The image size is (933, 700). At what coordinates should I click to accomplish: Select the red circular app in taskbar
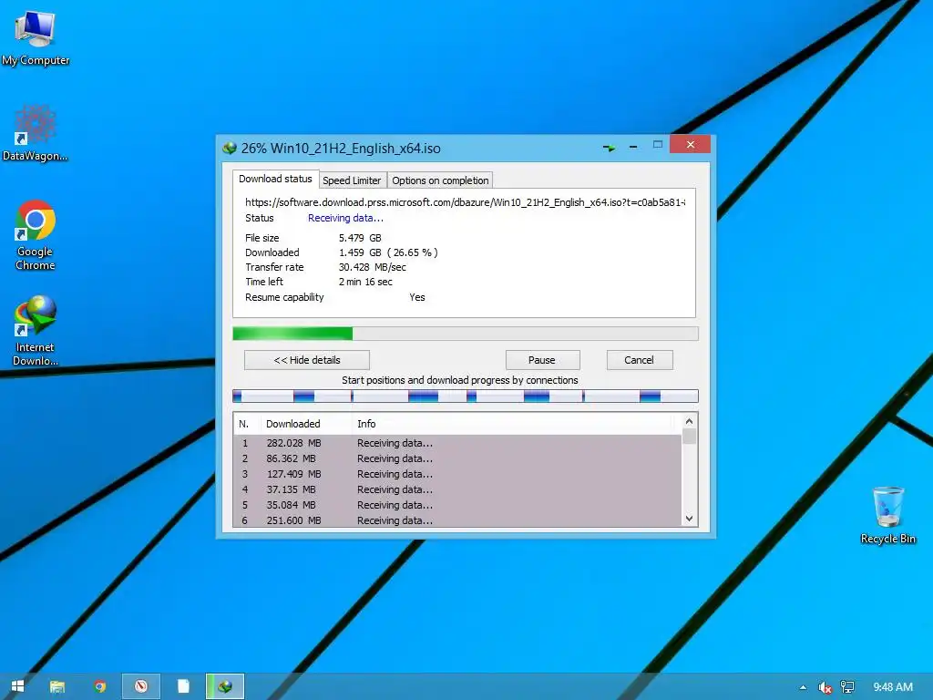click(x=141, y=686)
